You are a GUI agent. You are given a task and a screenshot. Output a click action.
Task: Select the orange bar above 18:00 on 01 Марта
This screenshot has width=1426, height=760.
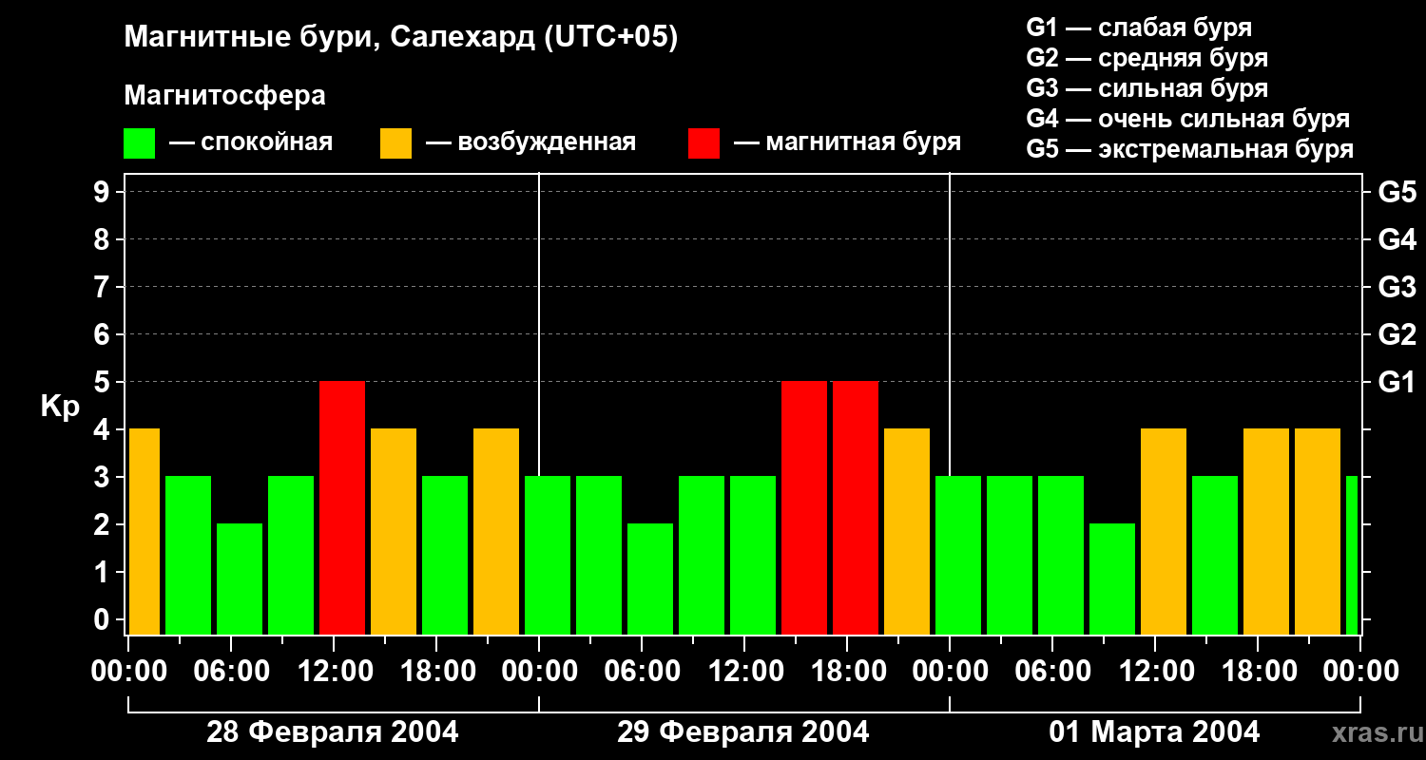point(1266,531)
